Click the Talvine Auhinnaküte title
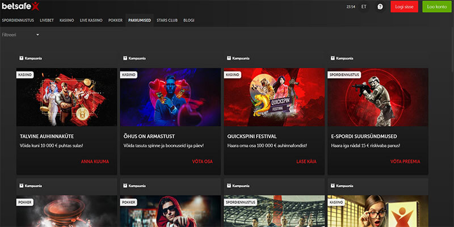454x227 pixels. point(47,136)
